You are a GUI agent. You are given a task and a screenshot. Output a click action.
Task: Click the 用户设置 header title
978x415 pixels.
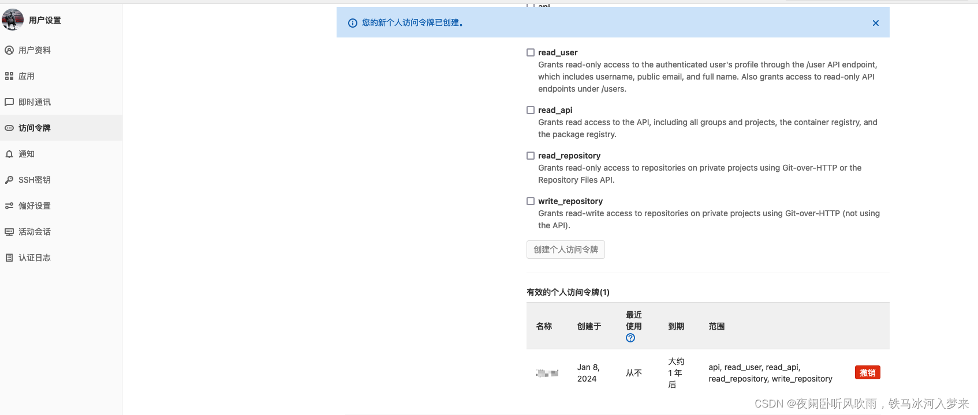[45, 20]
